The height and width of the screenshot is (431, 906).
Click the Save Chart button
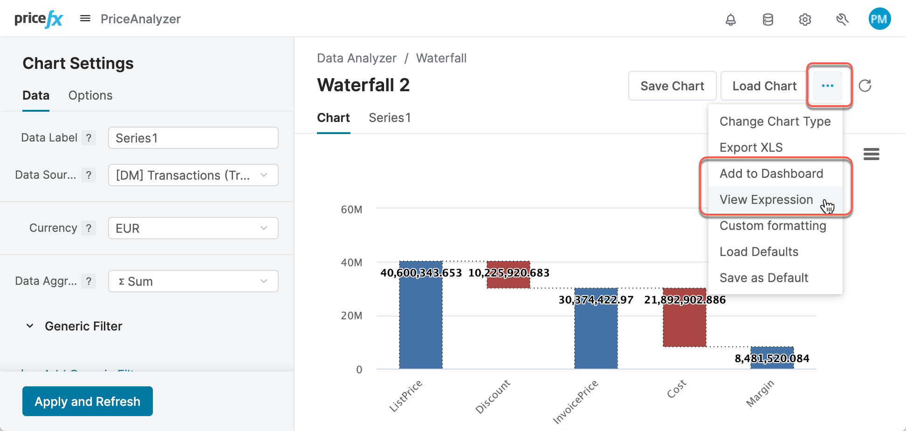[x=672, y=86]
